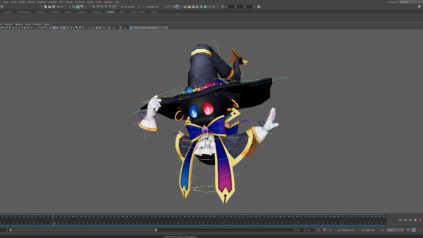Select by object type mode icon
This screenshot has height=238, width=423.
[x=78, y=7]
